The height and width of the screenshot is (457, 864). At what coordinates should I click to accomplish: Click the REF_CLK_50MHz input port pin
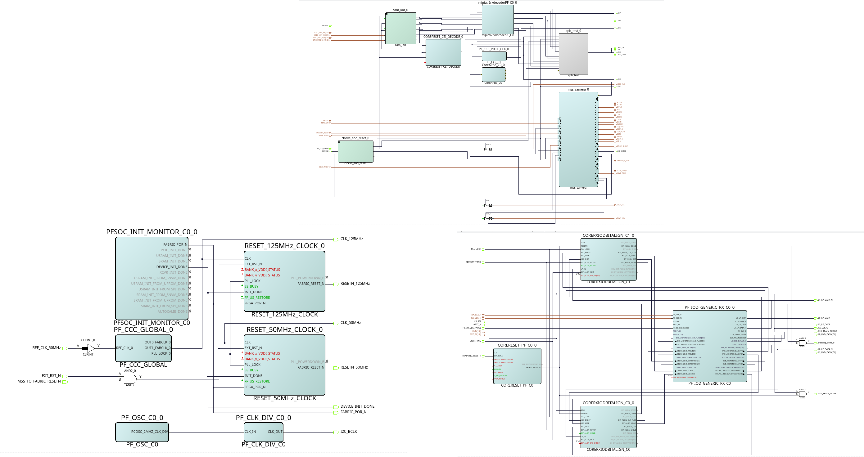[x=65, y=348]
